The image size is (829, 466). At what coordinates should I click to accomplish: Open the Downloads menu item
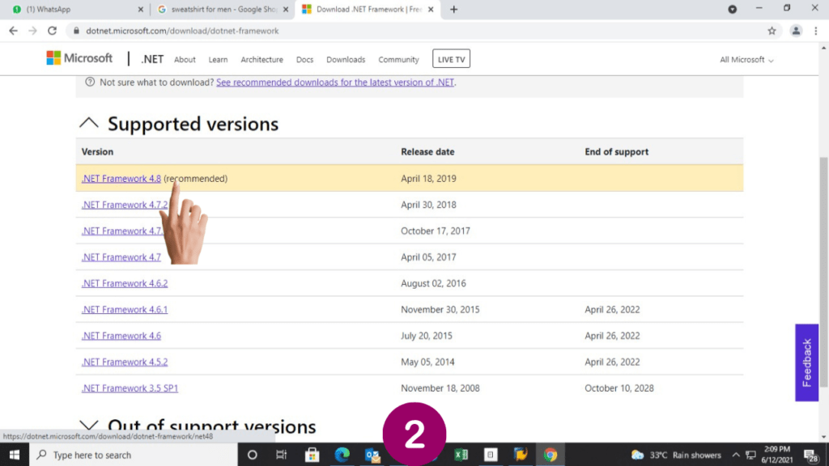346,60
